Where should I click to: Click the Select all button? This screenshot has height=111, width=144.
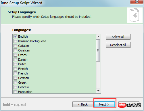118,37
